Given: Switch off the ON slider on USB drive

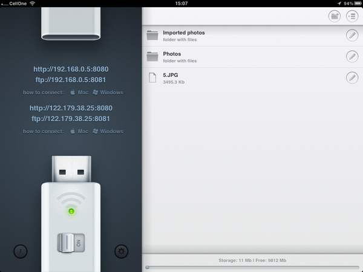Looking at the screenshot, I should (71, 242).
